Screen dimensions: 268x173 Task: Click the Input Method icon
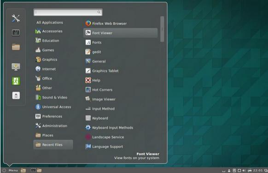coord(88,108)
